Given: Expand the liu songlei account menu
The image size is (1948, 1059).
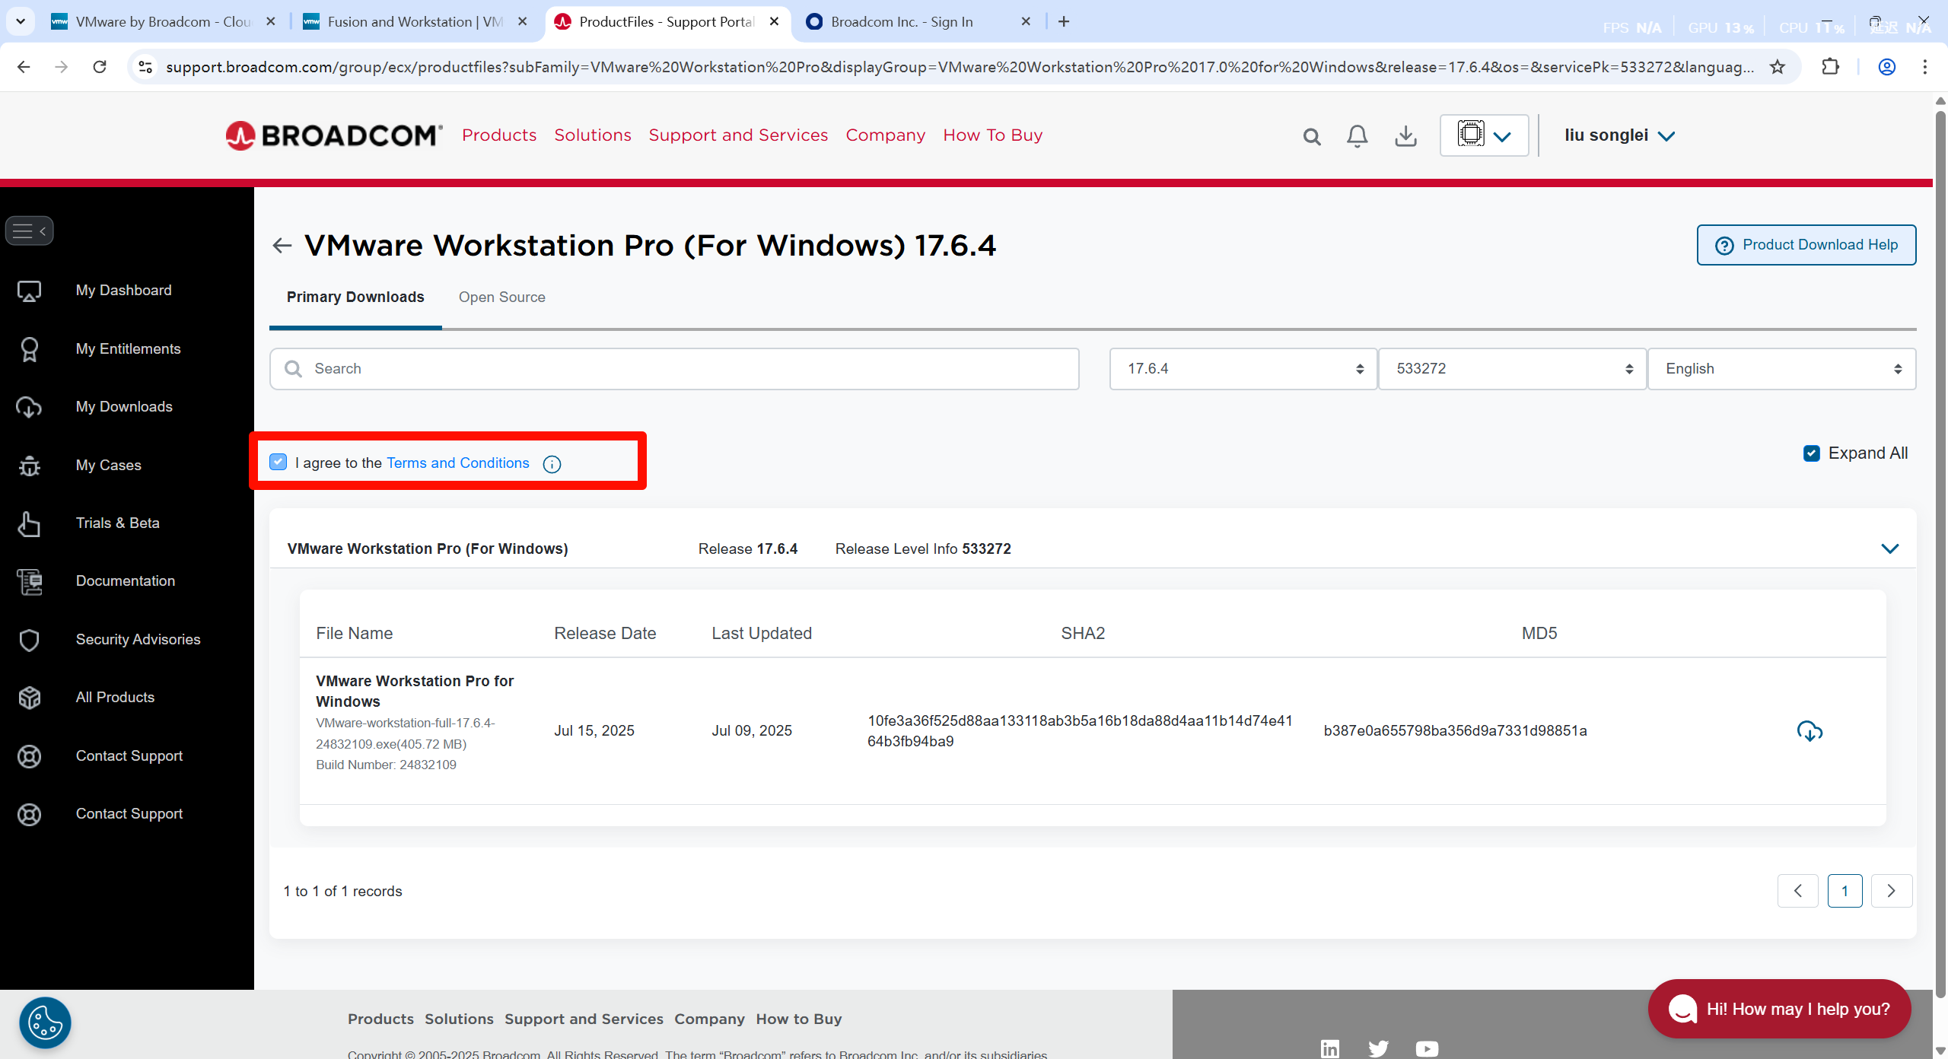Looking at the screenshot, I should (1619, 135).
